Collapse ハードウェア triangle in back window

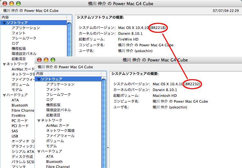pyautogui.click(x=4, y=95)
